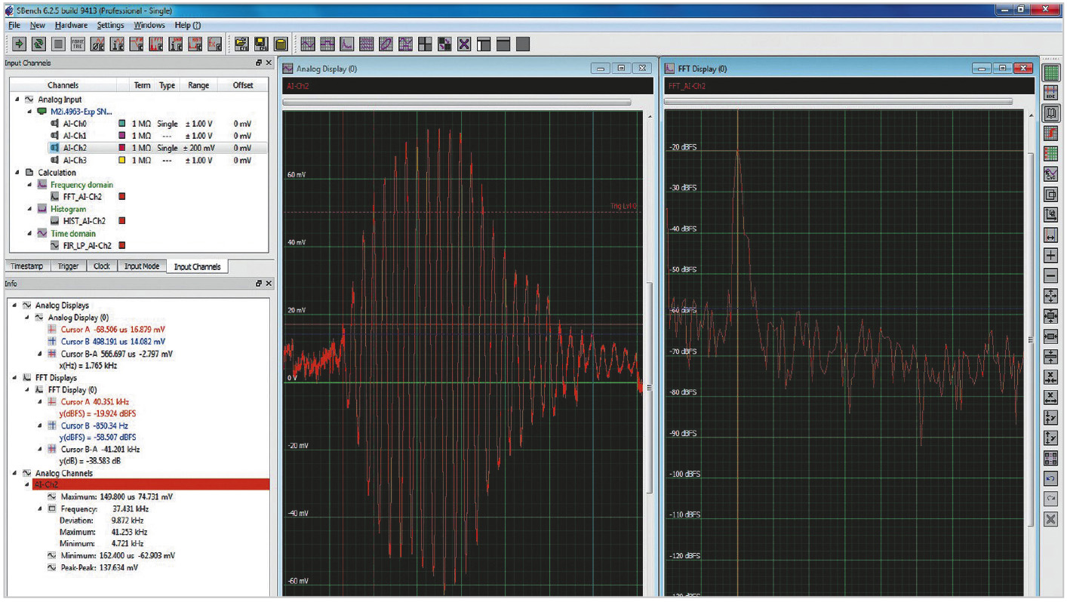The width and height of the screenshot is (1067, 602).
Task: Open the Help (?) menu
Action: point(187,25)
